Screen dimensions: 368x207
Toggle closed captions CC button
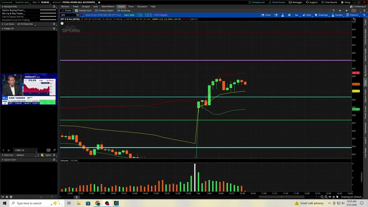[x=48, y=150]
